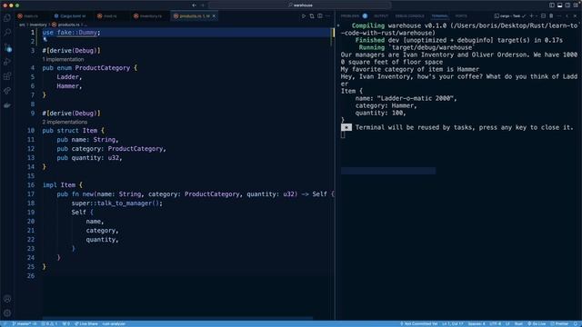This screenshot has width=582, height=327.
Task: Toggle Panel layout icon in title bar
Action: [x=560, y=5]
